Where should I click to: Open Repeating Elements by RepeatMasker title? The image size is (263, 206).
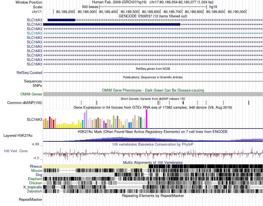[x=153, y=196]
